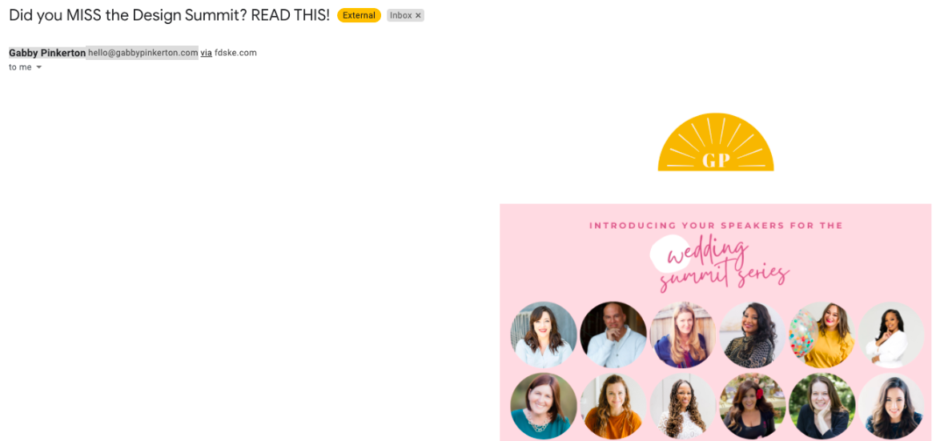This screenshot has width=944, height=441.
Task: Open the underlined "via" link
Action: (206, 53)
